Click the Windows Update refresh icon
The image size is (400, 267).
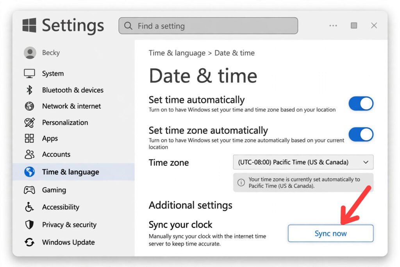(29, 242)
